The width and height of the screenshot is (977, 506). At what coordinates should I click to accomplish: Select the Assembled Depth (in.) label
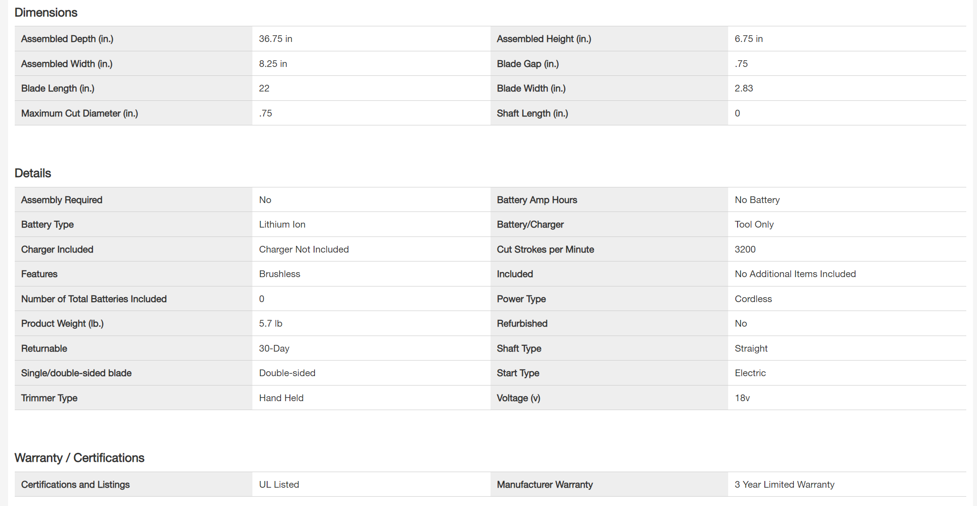(x=67, y=39)
